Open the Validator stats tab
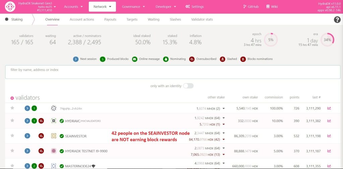This screenshot has width=343, height=169. (202, 19)
